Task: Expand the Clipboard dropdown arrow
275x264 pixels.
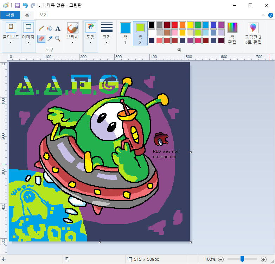Action: click(x=11, y=43)
